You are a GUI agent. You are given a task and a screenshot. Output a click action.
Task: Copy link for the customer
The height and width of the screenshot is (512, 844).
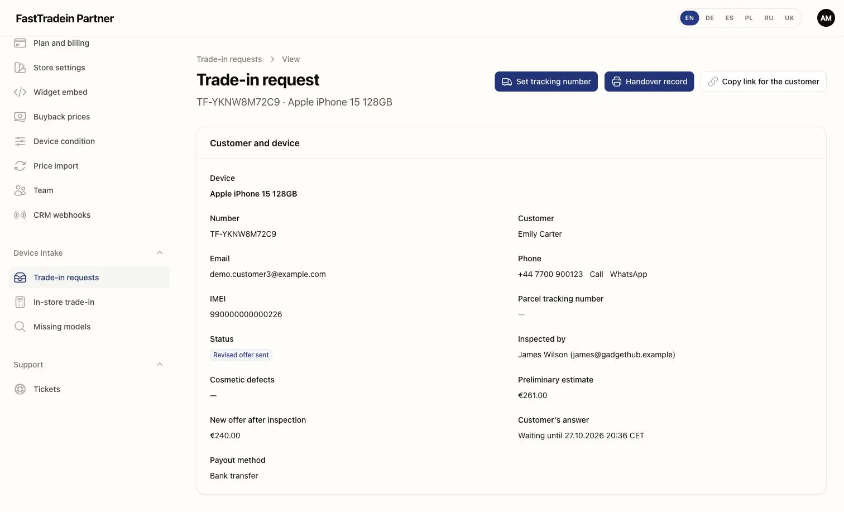(x=763, y=82)
